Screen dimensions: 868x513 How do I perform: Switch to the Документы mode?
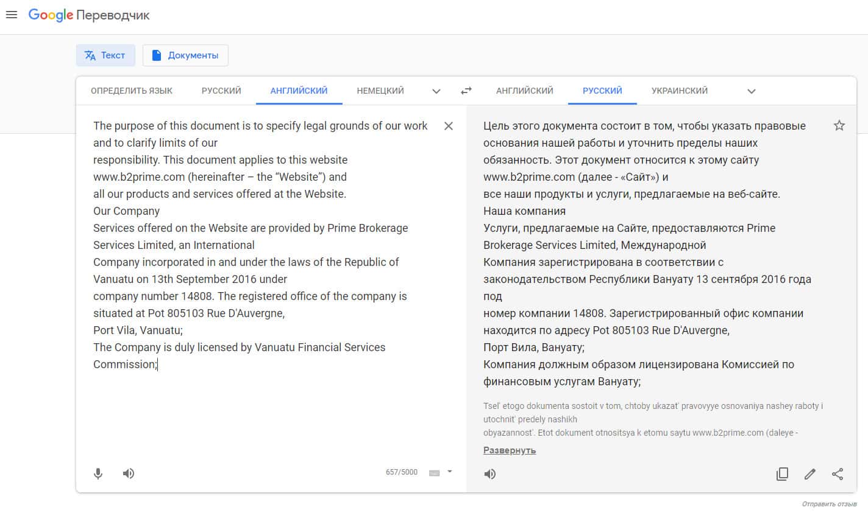[185, 55]
